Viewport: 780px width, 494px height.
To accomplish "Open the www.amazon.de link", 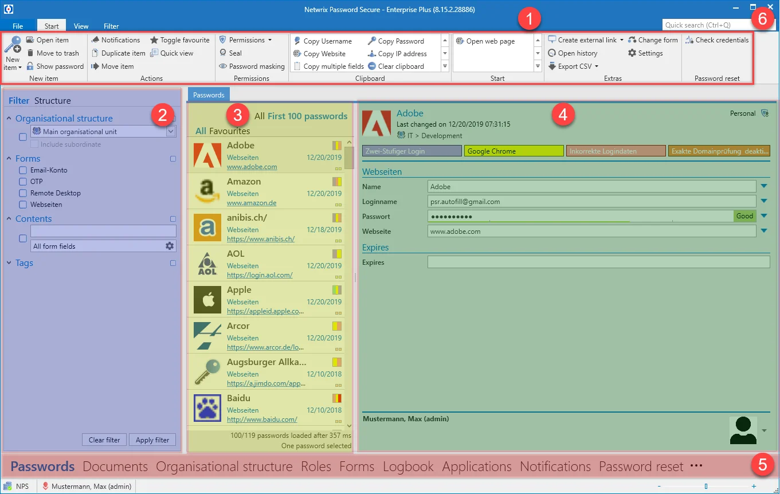I will tap(252, 203).
